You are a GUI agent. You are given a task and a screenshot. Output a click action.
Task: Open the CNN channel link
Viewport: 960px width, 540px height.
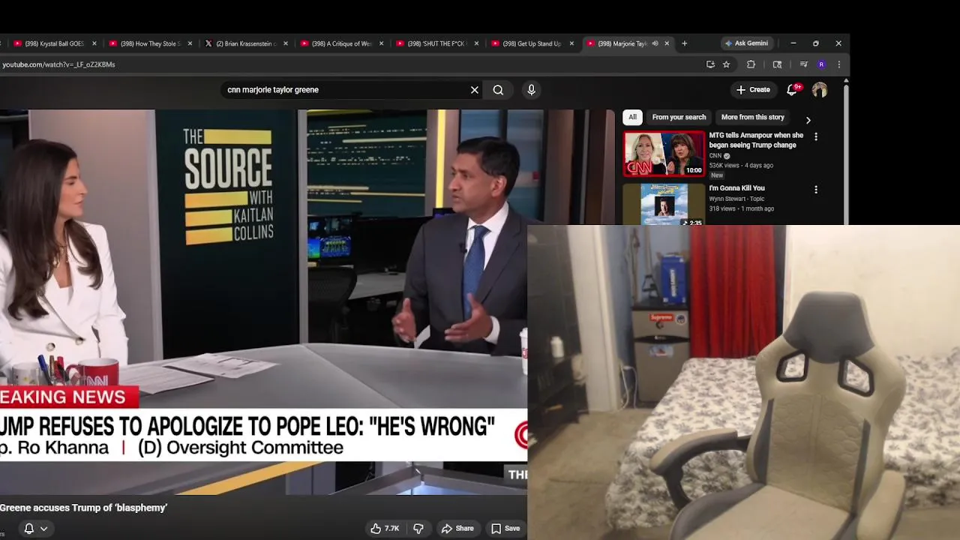(x=715, y=156)
